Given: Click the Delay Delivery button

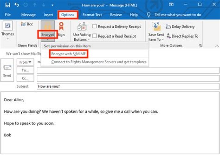Looking at the screenshot, I should 180,27.
